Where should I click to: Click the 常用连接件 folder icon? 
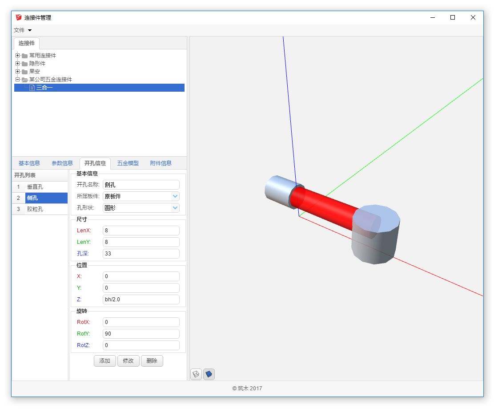pos(25,56)
